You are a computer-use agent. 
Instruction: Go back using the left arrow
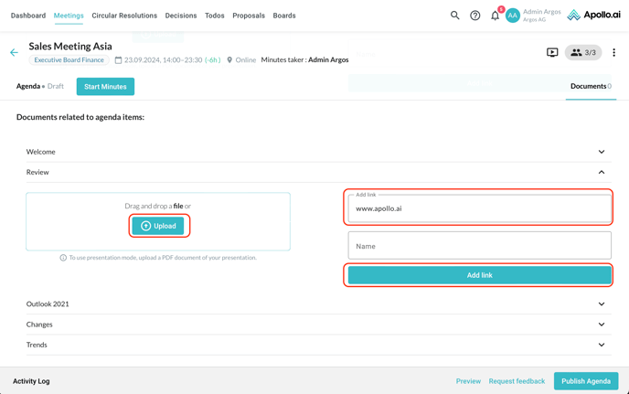[x=14, y=53]
